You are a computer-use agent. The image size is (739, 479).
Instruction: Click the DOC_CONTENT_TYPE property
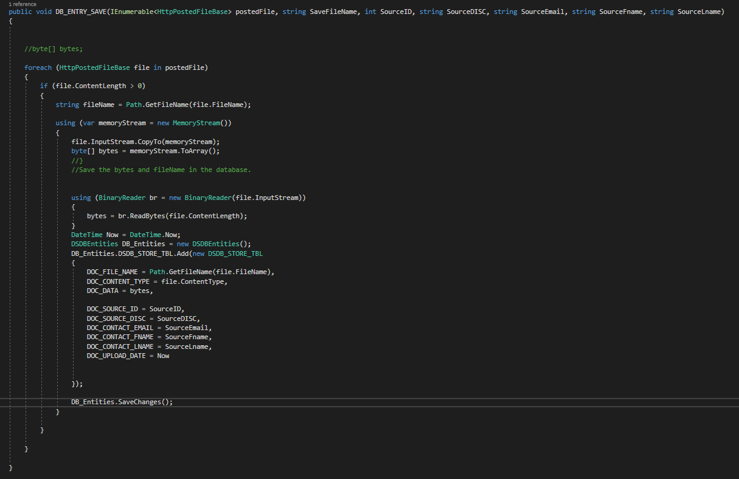[118, 281]
